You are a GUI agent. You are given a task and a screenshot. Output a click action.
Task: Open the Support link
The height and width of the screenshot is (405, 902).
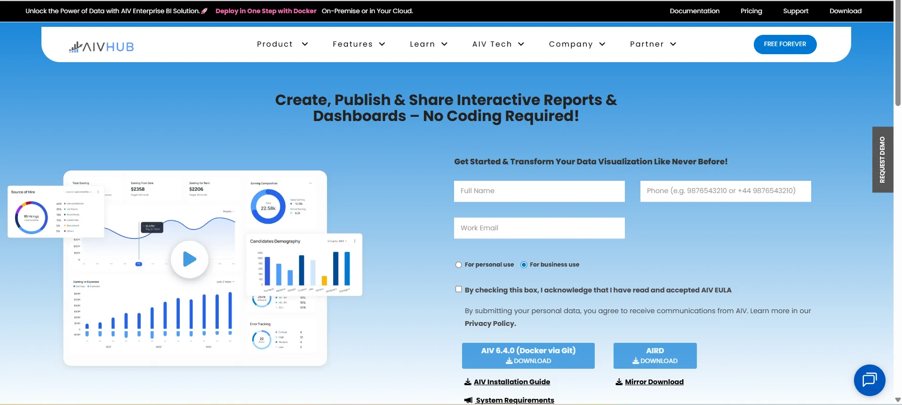point(796,11)
